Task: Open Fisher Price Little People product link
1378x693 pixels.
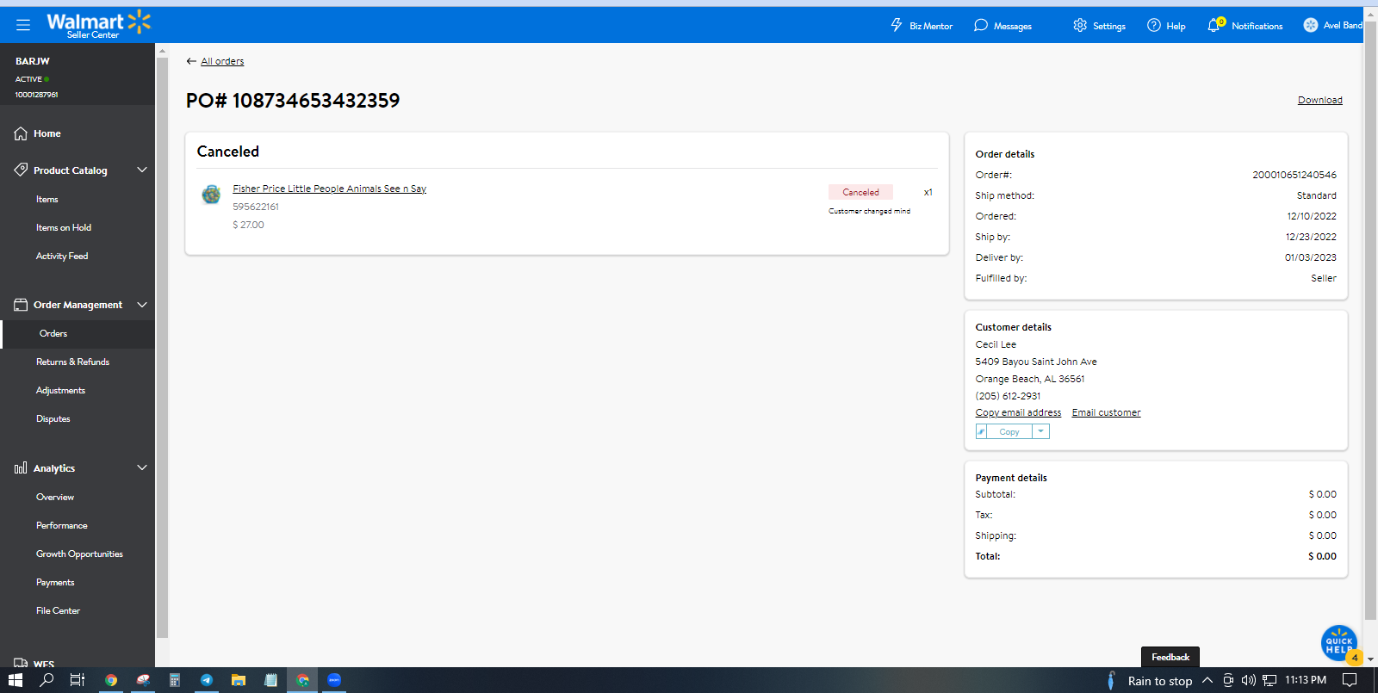Action: tap(330, 189)
